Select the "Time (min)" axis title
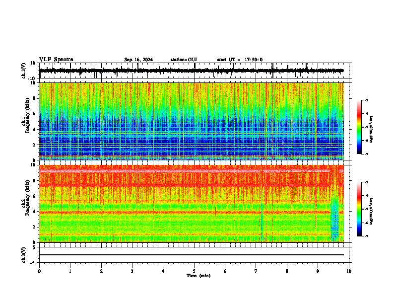 point(198,276)
